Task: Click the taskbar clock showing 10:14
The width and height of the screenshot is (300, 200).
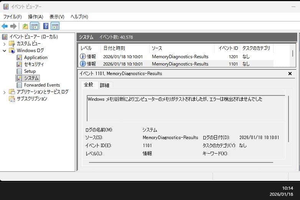Action: [288, 188]
